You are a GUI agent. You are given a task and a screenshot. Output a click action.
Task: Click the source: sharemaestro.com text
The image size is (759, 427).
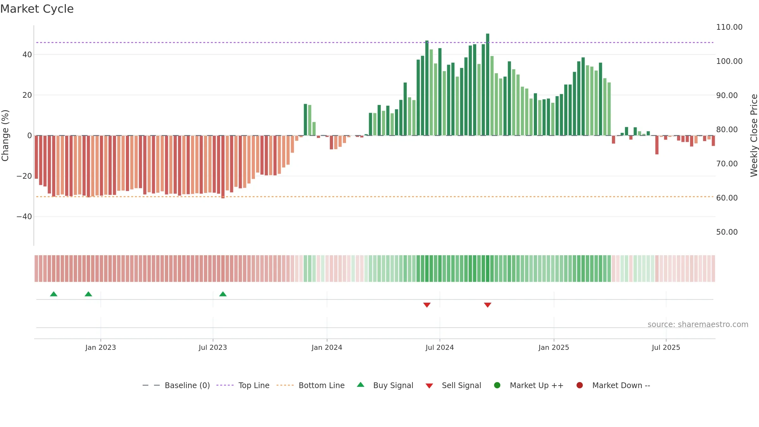(698, 324)
